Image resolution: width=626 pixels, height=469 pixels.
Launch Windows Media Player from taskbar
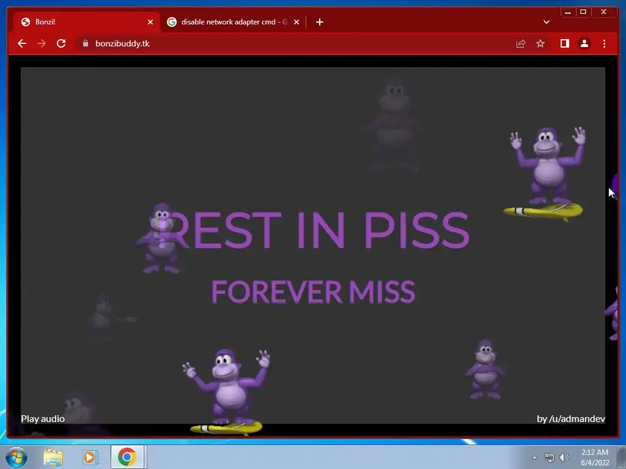pyautogui.click(x=90, y=457)
